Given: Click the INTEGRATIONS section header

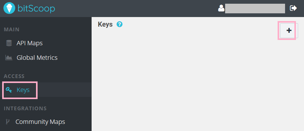Looking at the screenshot, I should (25, 108).
